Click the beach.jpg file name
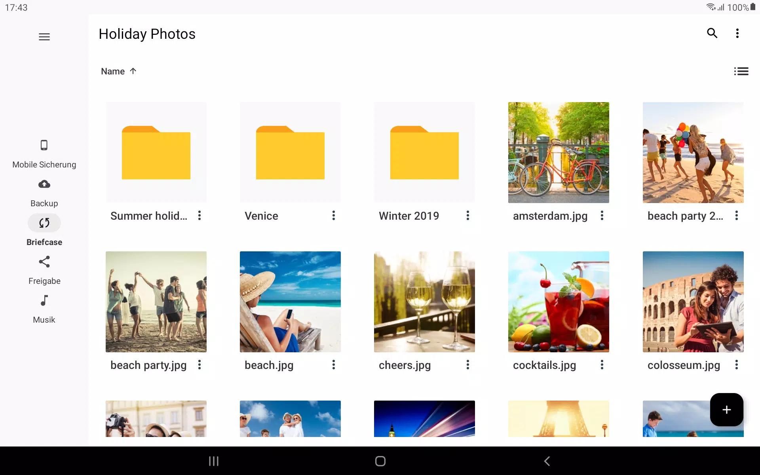The width and height of the screenshot is (760, 475). 269,365
